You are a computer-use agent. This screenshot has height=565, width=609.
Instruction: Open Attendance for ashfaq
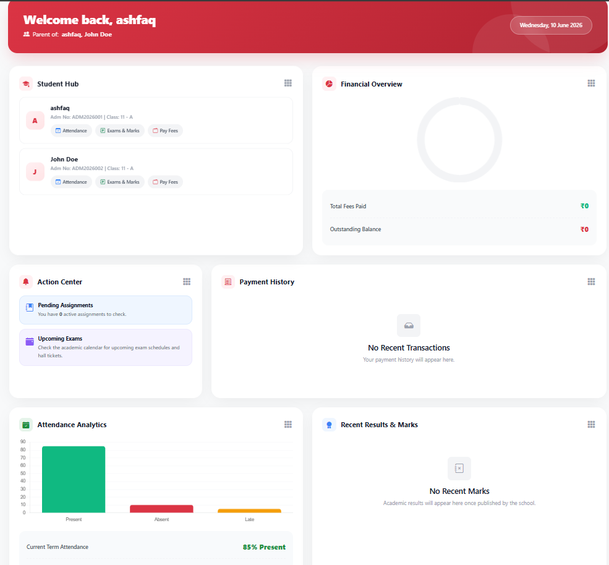tap(71, 131)
